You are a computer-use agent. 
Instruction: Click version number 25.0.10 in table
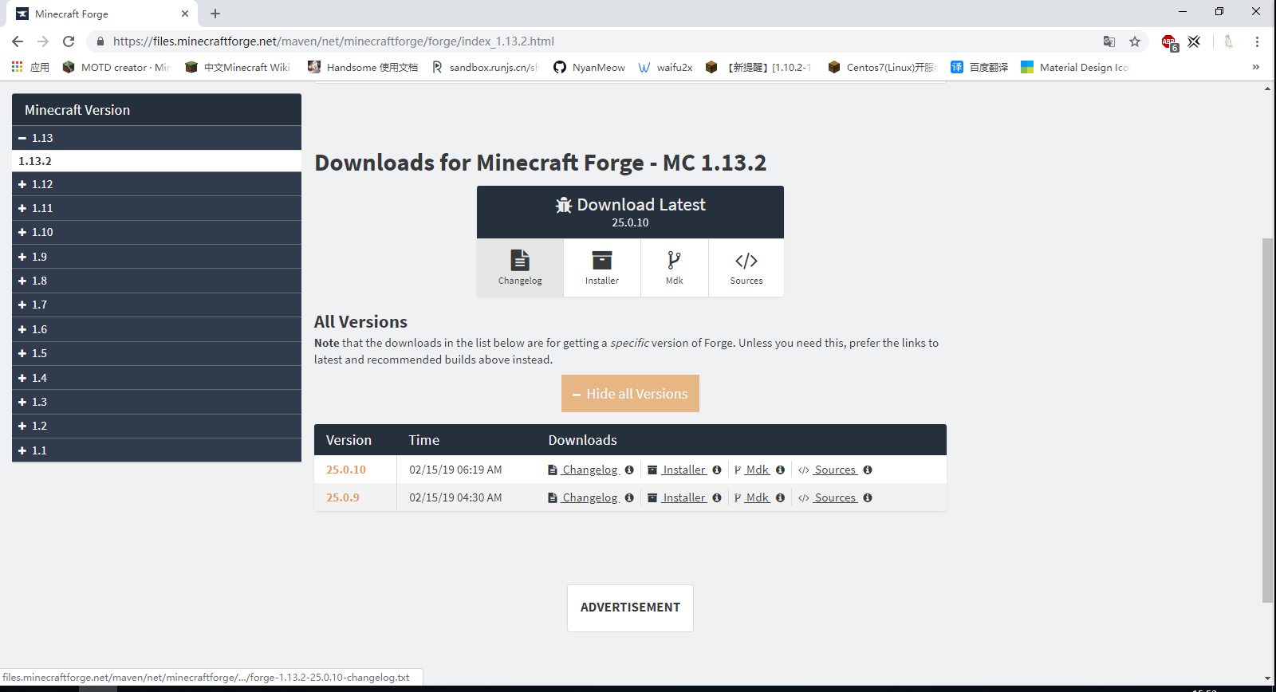pos(346,470)
